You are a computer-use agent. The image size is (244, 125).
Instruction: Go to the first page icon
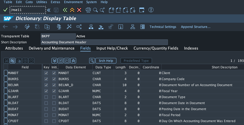tap(111, 10)
